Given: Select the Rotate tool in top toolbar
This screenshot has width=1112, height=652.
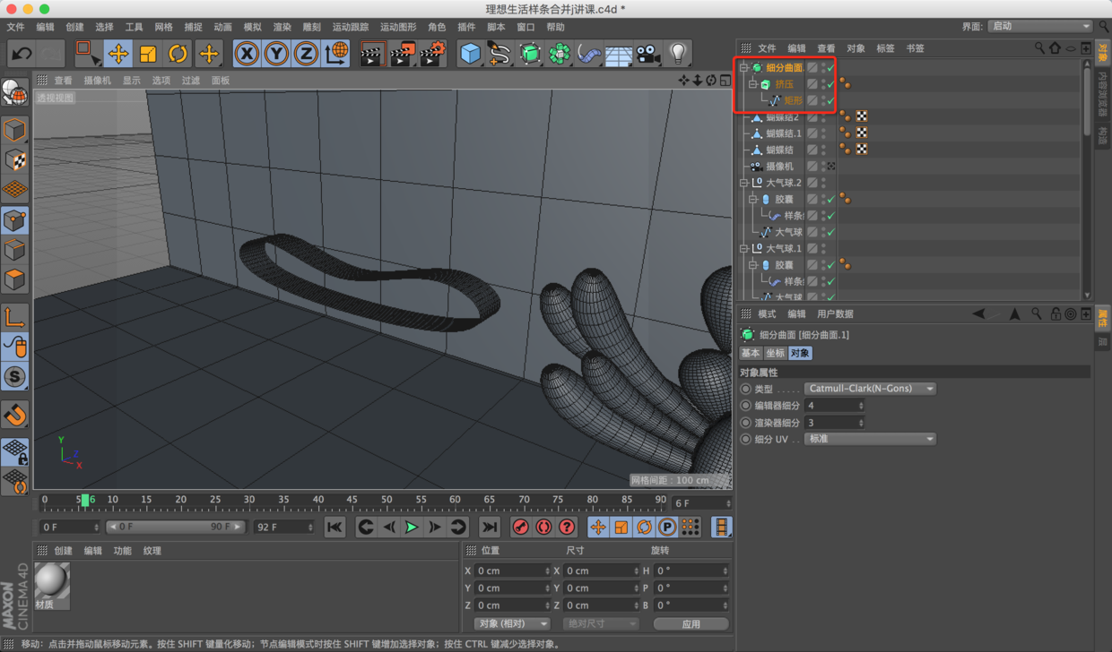Looking at the screenshot, I should coord(178,54).
